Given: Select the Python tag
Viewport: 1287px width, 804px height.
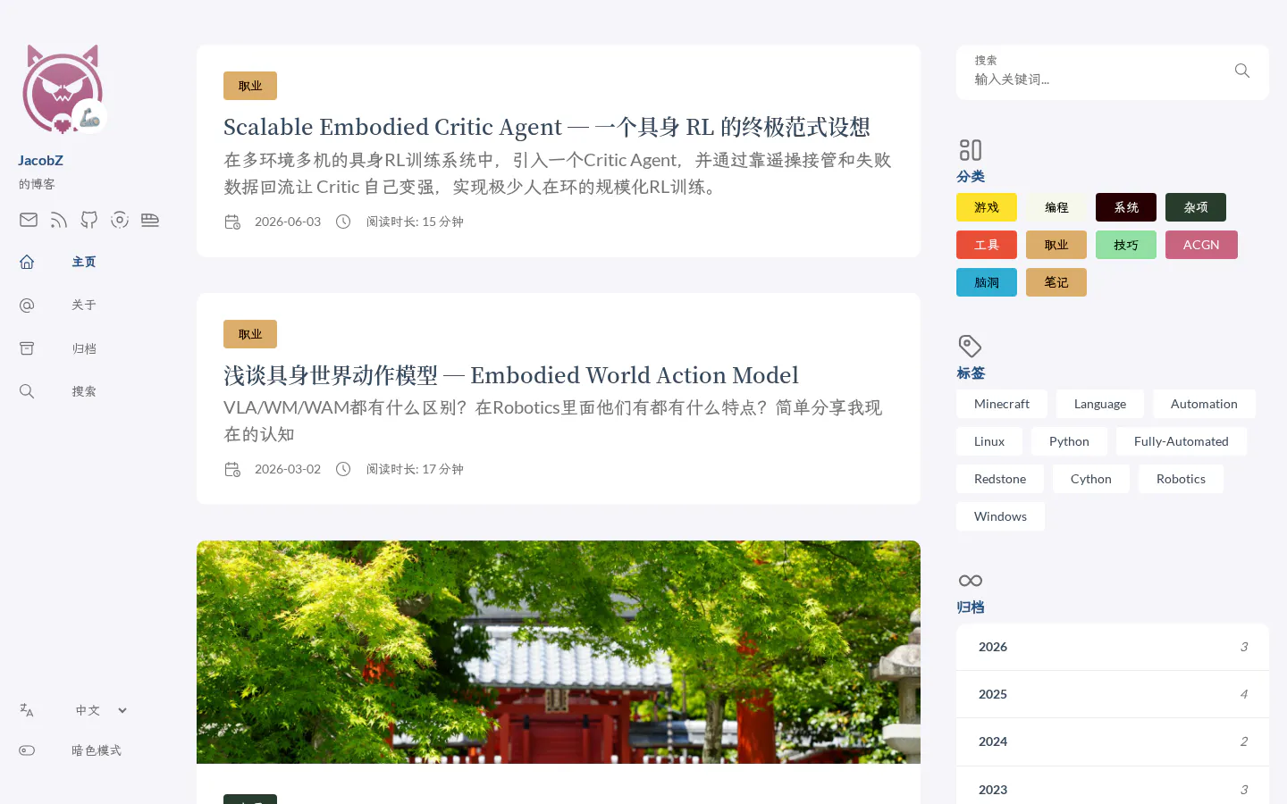Looking at the screenshot, I should (1069, 441).
